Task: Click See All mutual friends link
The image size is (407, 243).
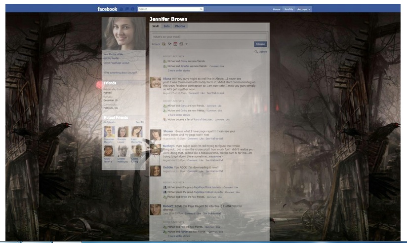Action: point(140,122)
